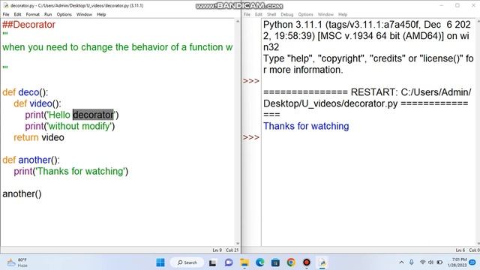Screen dimensions: 480x270
Task: Open the Wi-Fi network tray icon
Action: [x=423, y=262]
